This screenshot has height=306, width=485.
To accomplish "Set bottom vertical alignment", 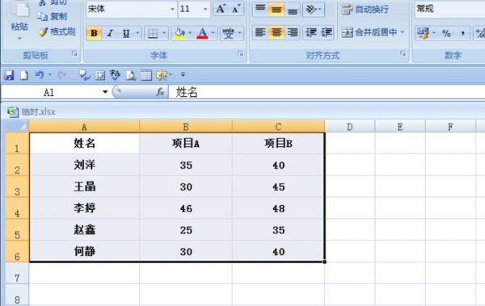I will coord(293,9).
